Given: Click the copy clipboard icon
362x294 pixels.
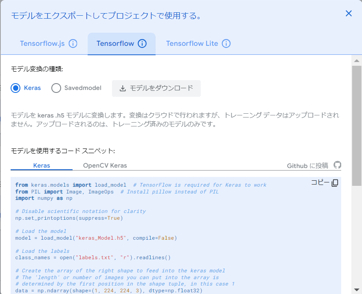Looking at the screenshot, I should (x=335, y=183).
